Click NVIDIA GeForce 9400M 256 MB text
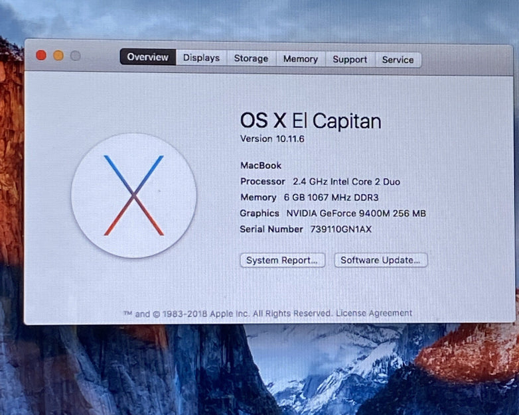 [x=356, y=213]
